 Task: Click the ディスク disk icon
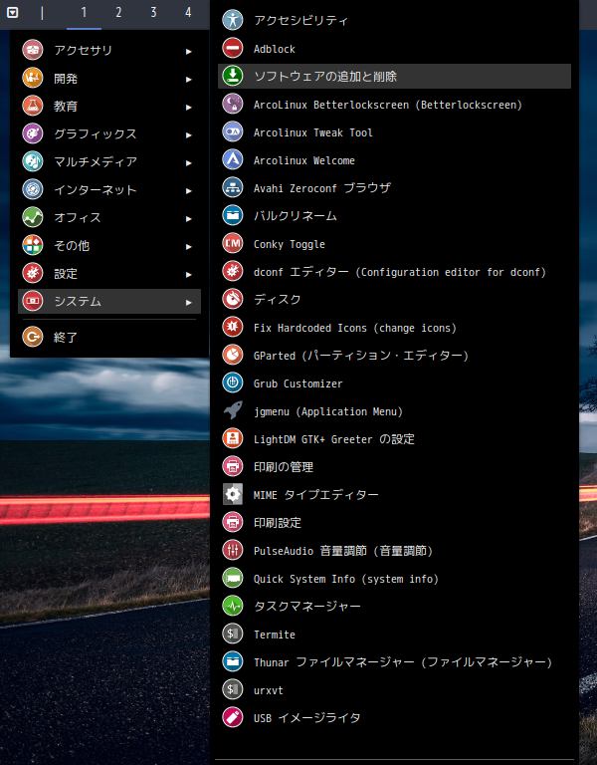[x=233, y=299]
